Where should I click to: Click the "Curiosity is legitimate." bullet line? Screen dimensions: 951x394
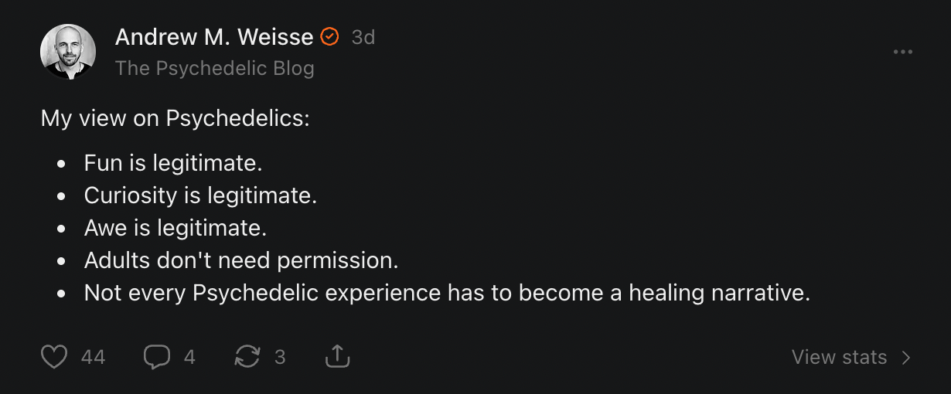(x=200, y=195)
